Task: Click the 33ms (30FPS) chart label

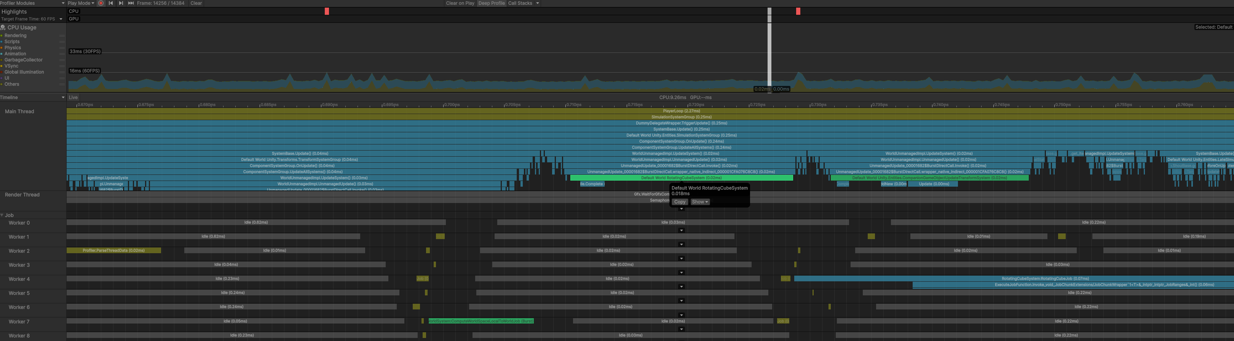Action: (x=85, y=51)
